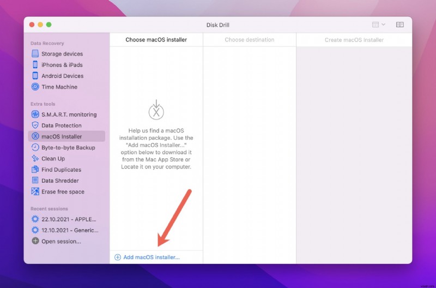This screenshot has width=436, height=288.
Task: Click the Data Shredder icon
Action: [35, 181]
